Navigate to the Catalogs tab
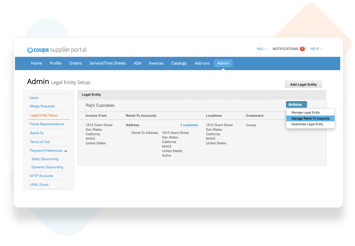 click(179, 63)
